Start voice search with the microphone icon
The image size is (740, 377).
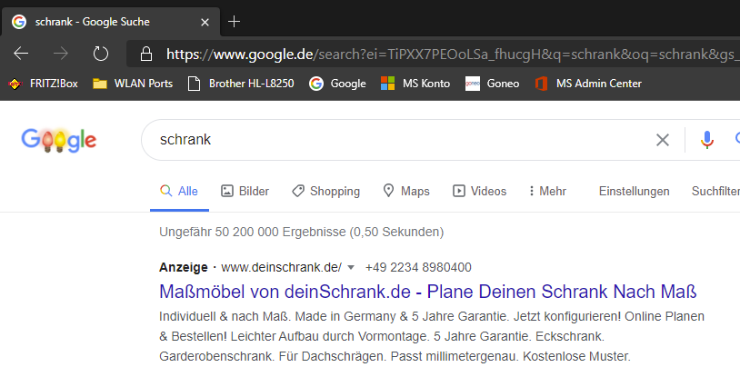[x=706, y=140]
